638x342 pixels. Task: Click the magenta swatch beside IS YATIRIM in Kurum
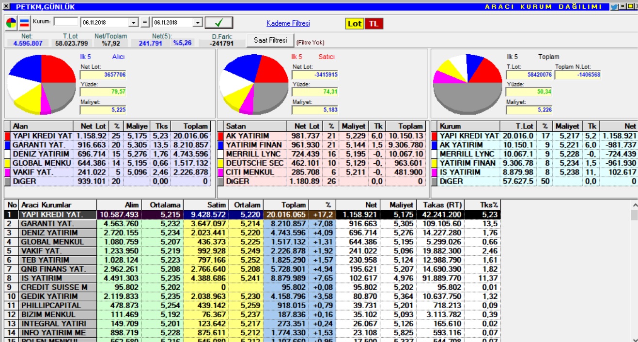click(435, 172)
